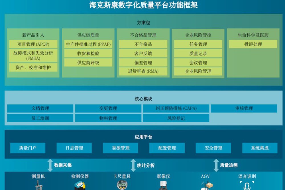Click the 影像仪 label
The width and height of the screenshot is (285, 190).
(x=163, y=176)
